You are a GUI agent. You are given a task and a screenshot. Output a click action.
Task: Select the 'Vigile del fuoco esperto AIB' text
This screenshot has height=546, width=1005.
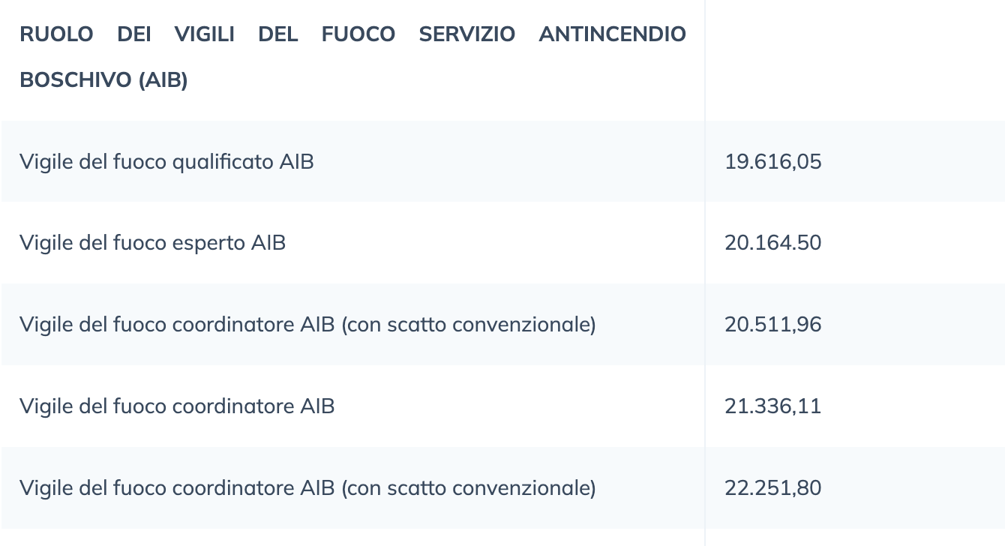click(x=152, y=243)
